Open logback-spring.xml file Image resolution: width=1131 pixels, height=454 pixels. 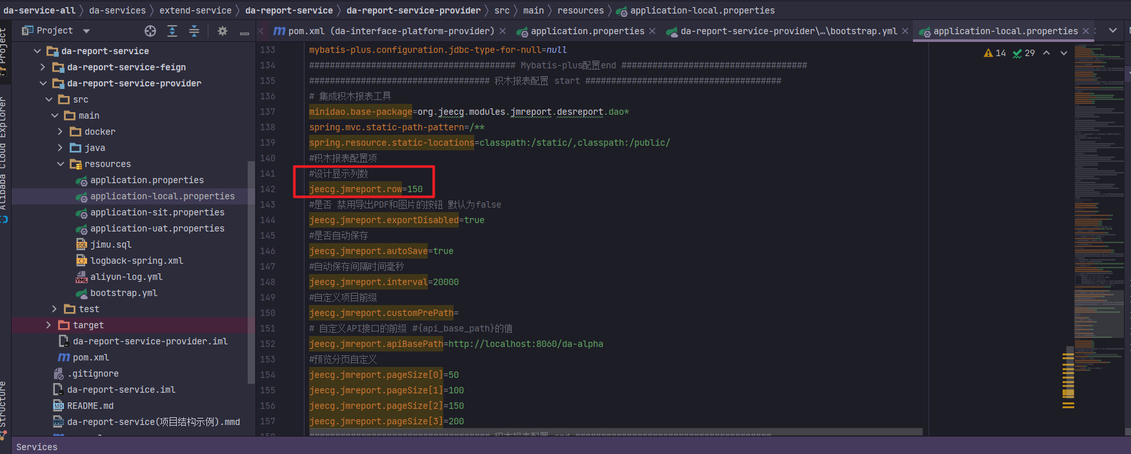(136, 261)
